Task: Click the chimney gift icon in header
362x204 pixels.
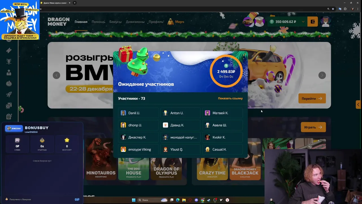Action: [x=259, y=22]
